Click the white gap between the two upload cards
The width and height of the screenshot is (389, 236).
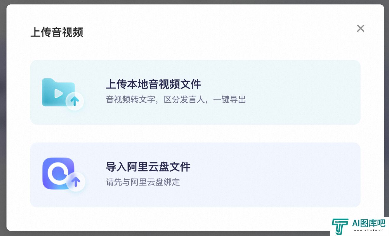tap(195, 134)
